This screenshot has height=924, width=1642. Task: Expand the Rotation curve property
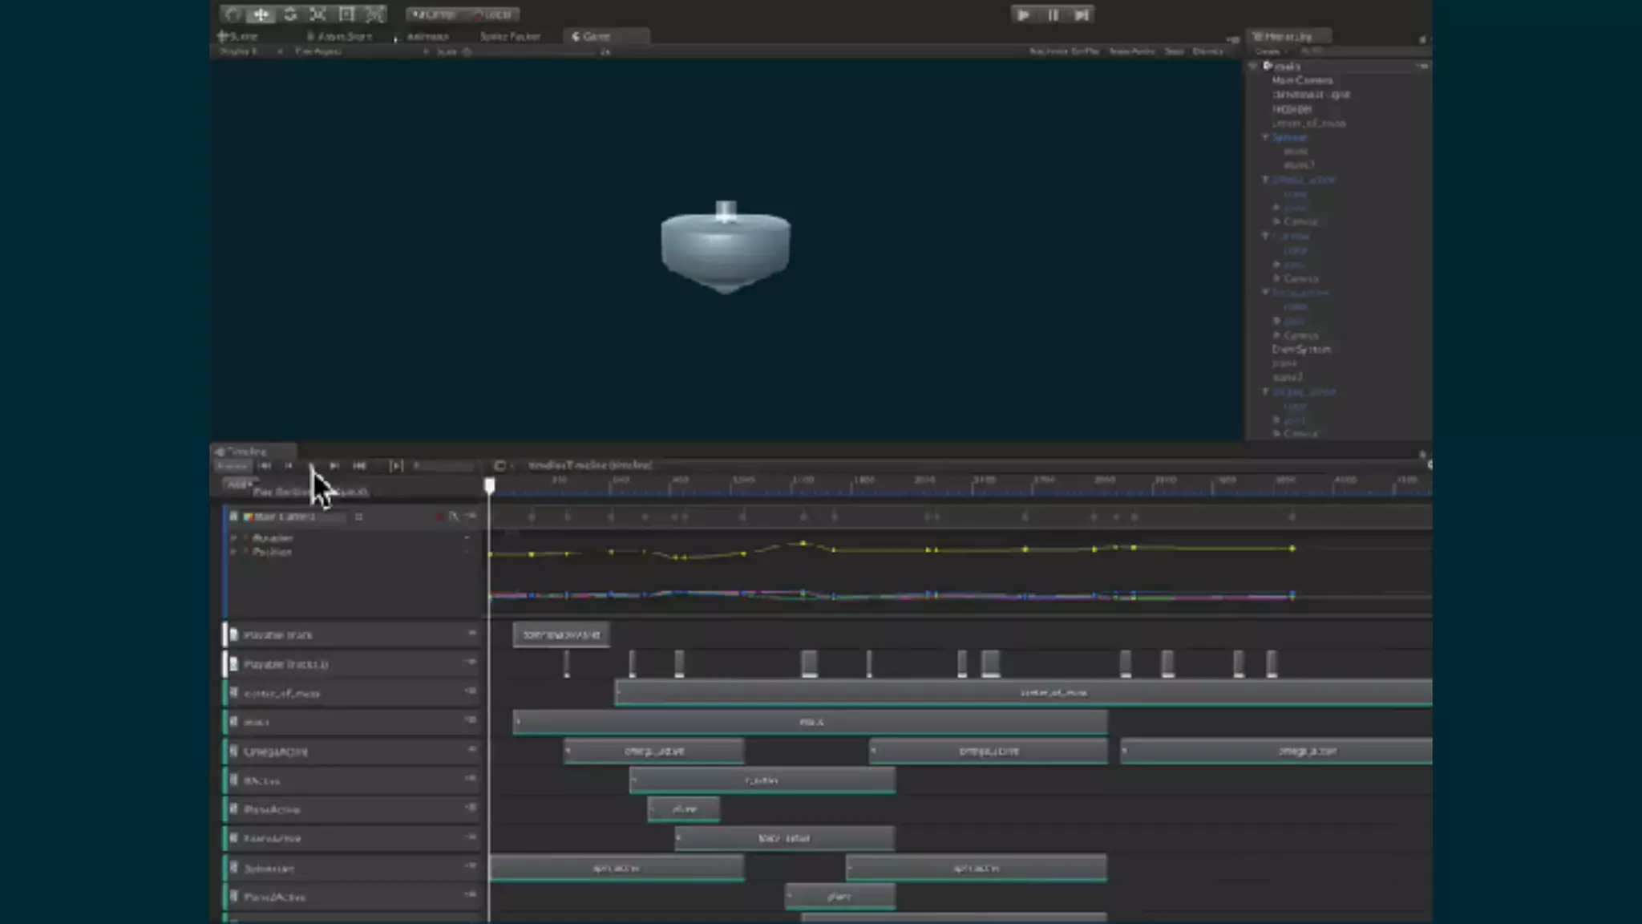click(x=233, y=538)
